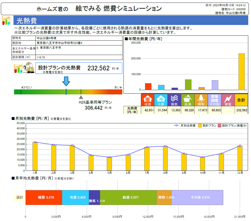Click gray triangle marker for H28基準同等プラン
The height and width of the screenshot is (221, 251).
pos(81,97)
